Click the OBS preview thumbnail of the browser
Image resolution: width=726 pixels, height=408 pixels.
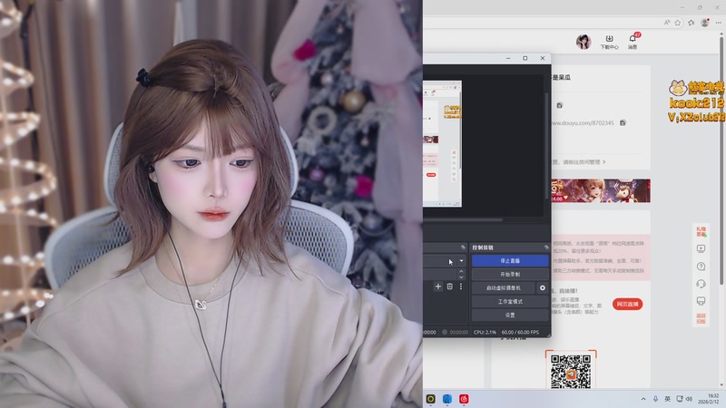[x=442, y=143]
